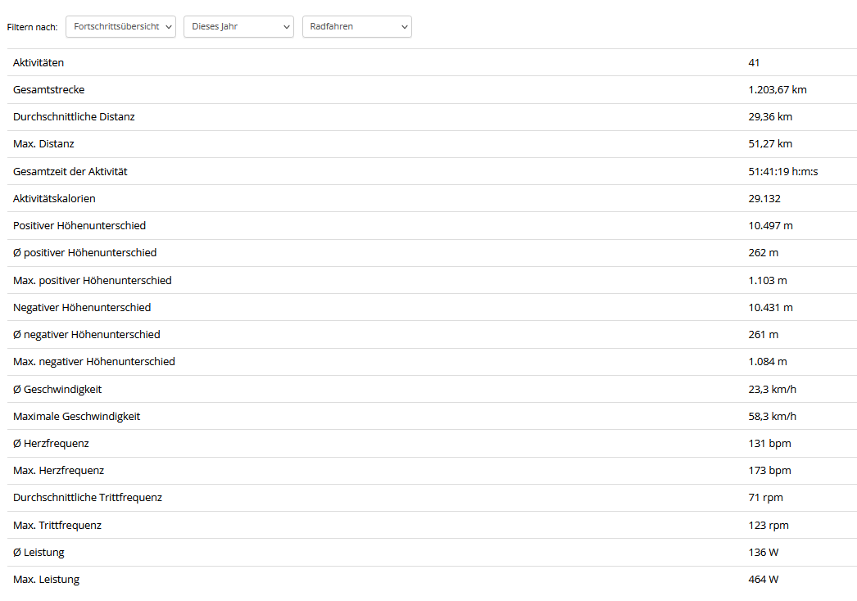This screenshot has height=601, width=857.
Task: Select the Ø Leistung value 136 W
Action: pos(763,552)
